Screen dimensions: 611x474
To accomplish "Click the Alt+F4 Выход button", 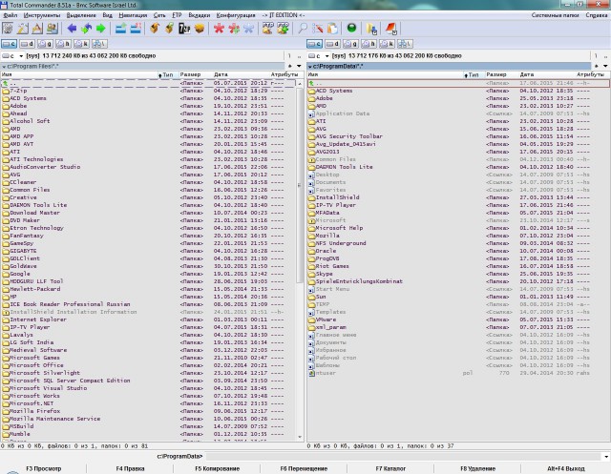I will click(566, 468).
